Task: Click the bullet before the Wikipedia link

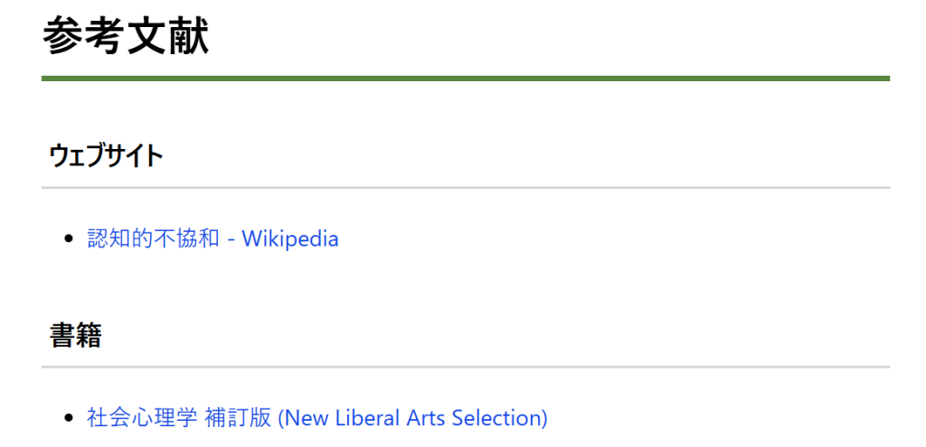Action: (70, 240)
